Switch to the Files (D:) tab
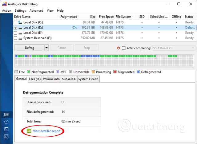This screenshot has height=144, width=197. pos(35,79)
